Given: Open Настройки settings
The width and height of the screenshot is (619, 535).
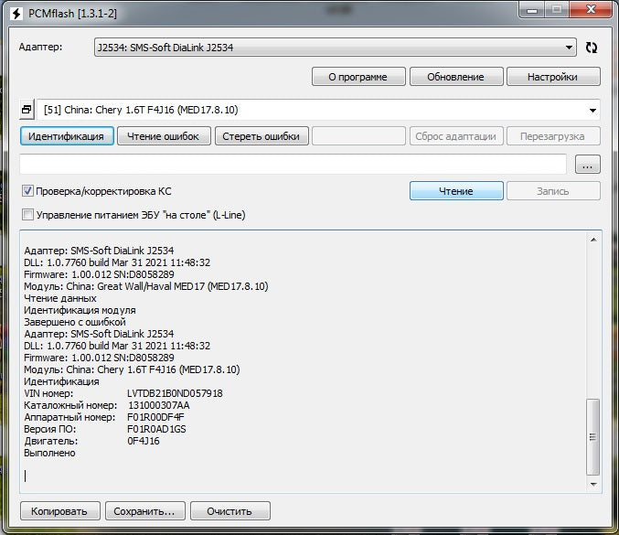Looking at the screenshot, I should [553, 77].
